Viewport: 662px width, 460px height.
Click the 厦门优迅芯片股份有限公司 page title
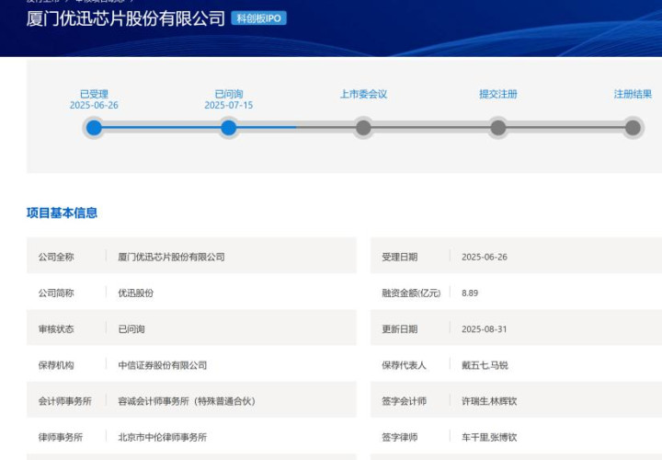125,18
